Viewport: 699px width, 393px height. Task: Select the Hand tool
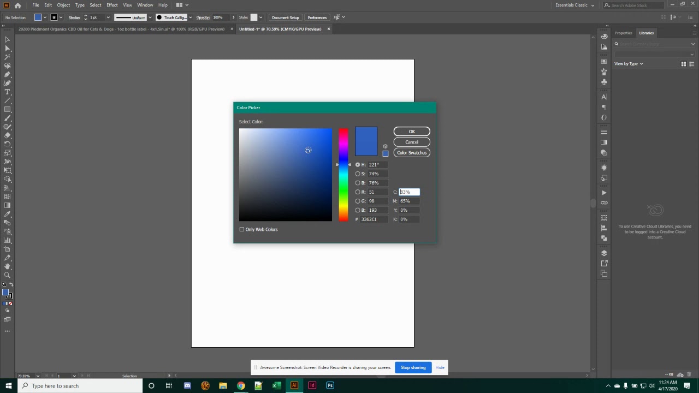pos(7,266)
